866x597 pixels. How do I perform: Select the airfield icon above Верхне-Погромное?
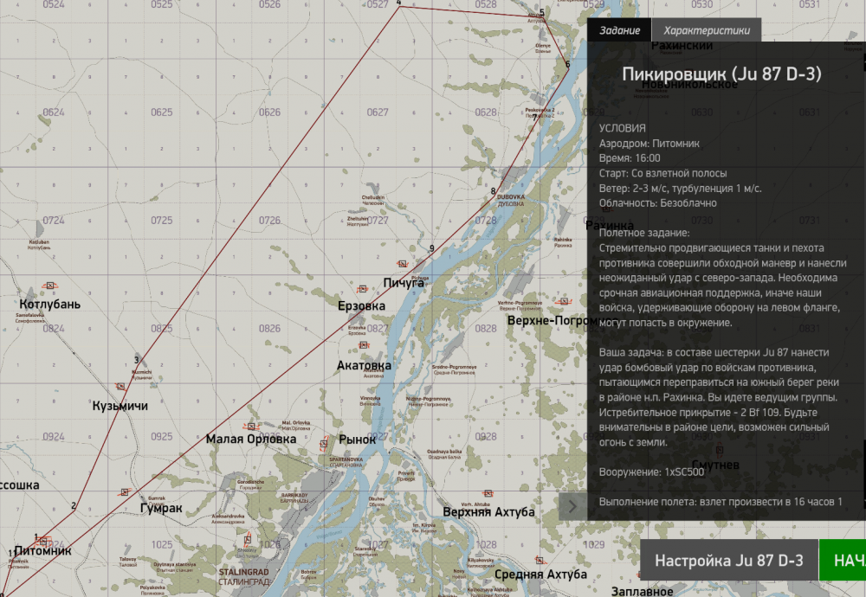coord(564,301)
